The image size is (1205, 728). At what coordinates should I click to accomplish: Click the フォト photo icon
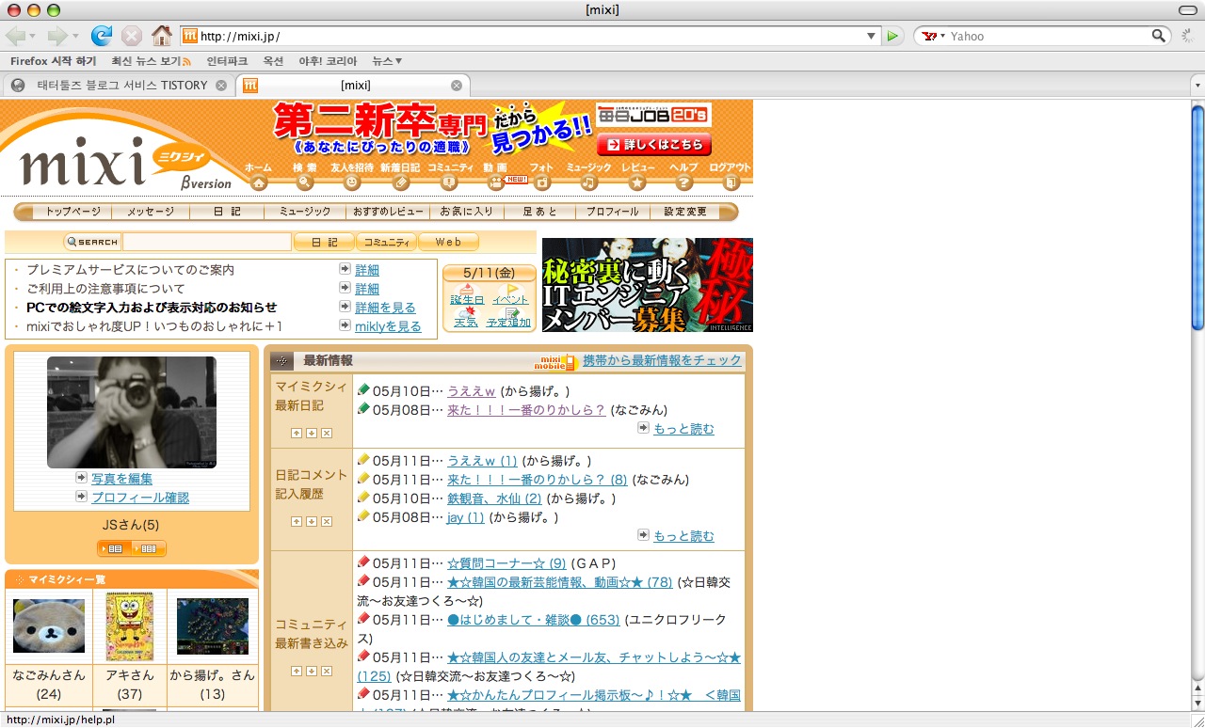[542, 182]
